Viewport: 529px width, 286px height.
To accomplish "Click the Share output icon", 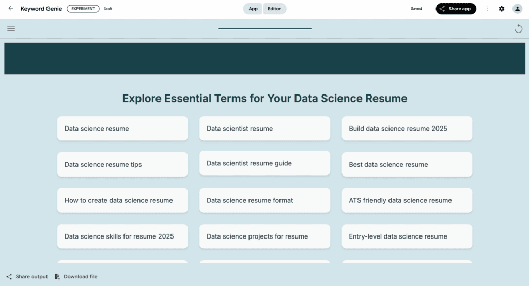I will pyautogui.click(x=9, y=277).
